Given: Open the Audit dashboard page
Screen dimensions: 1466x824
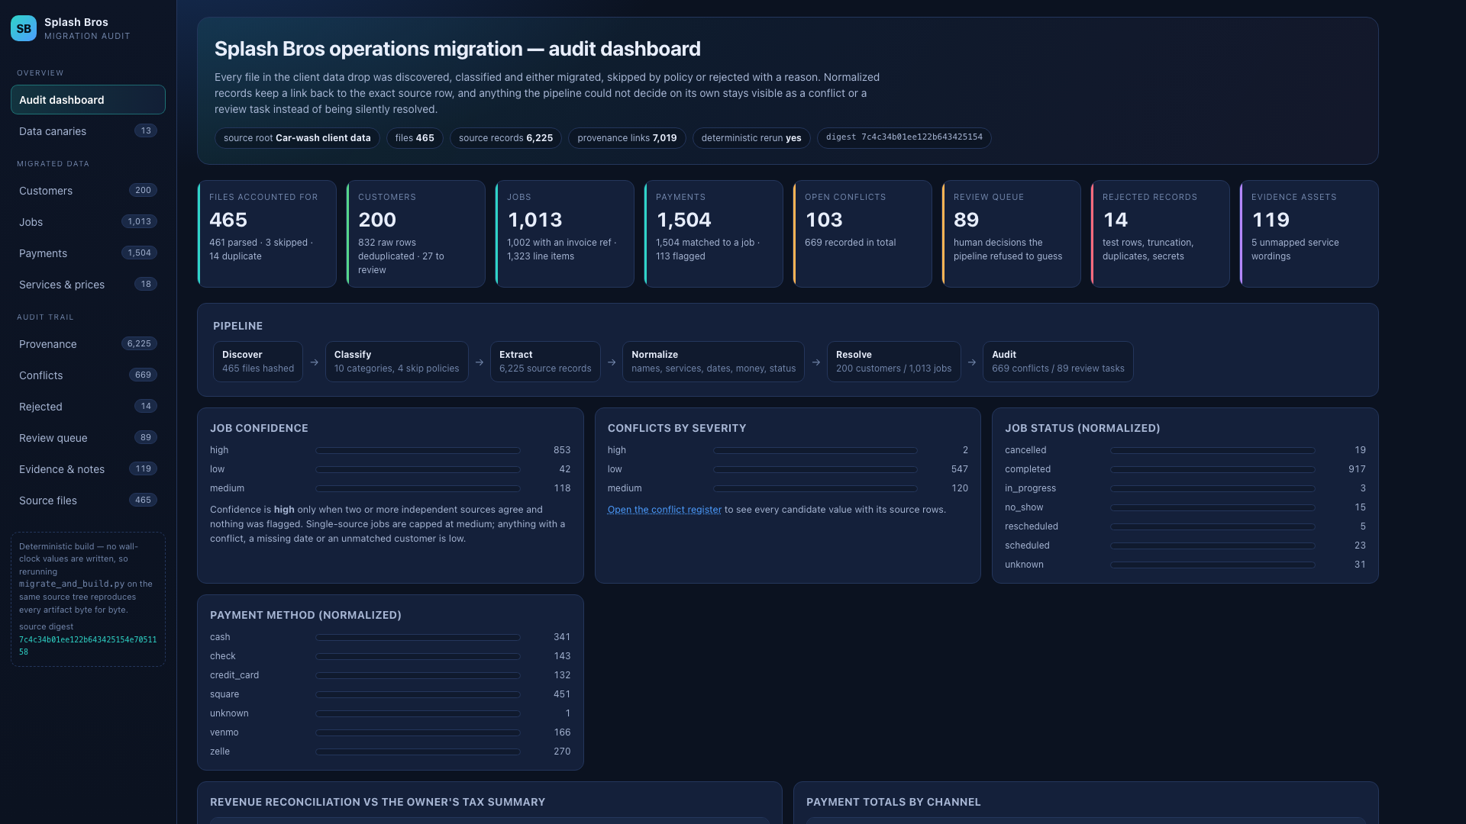Looking at the screenshot, I should pos(88,100).
